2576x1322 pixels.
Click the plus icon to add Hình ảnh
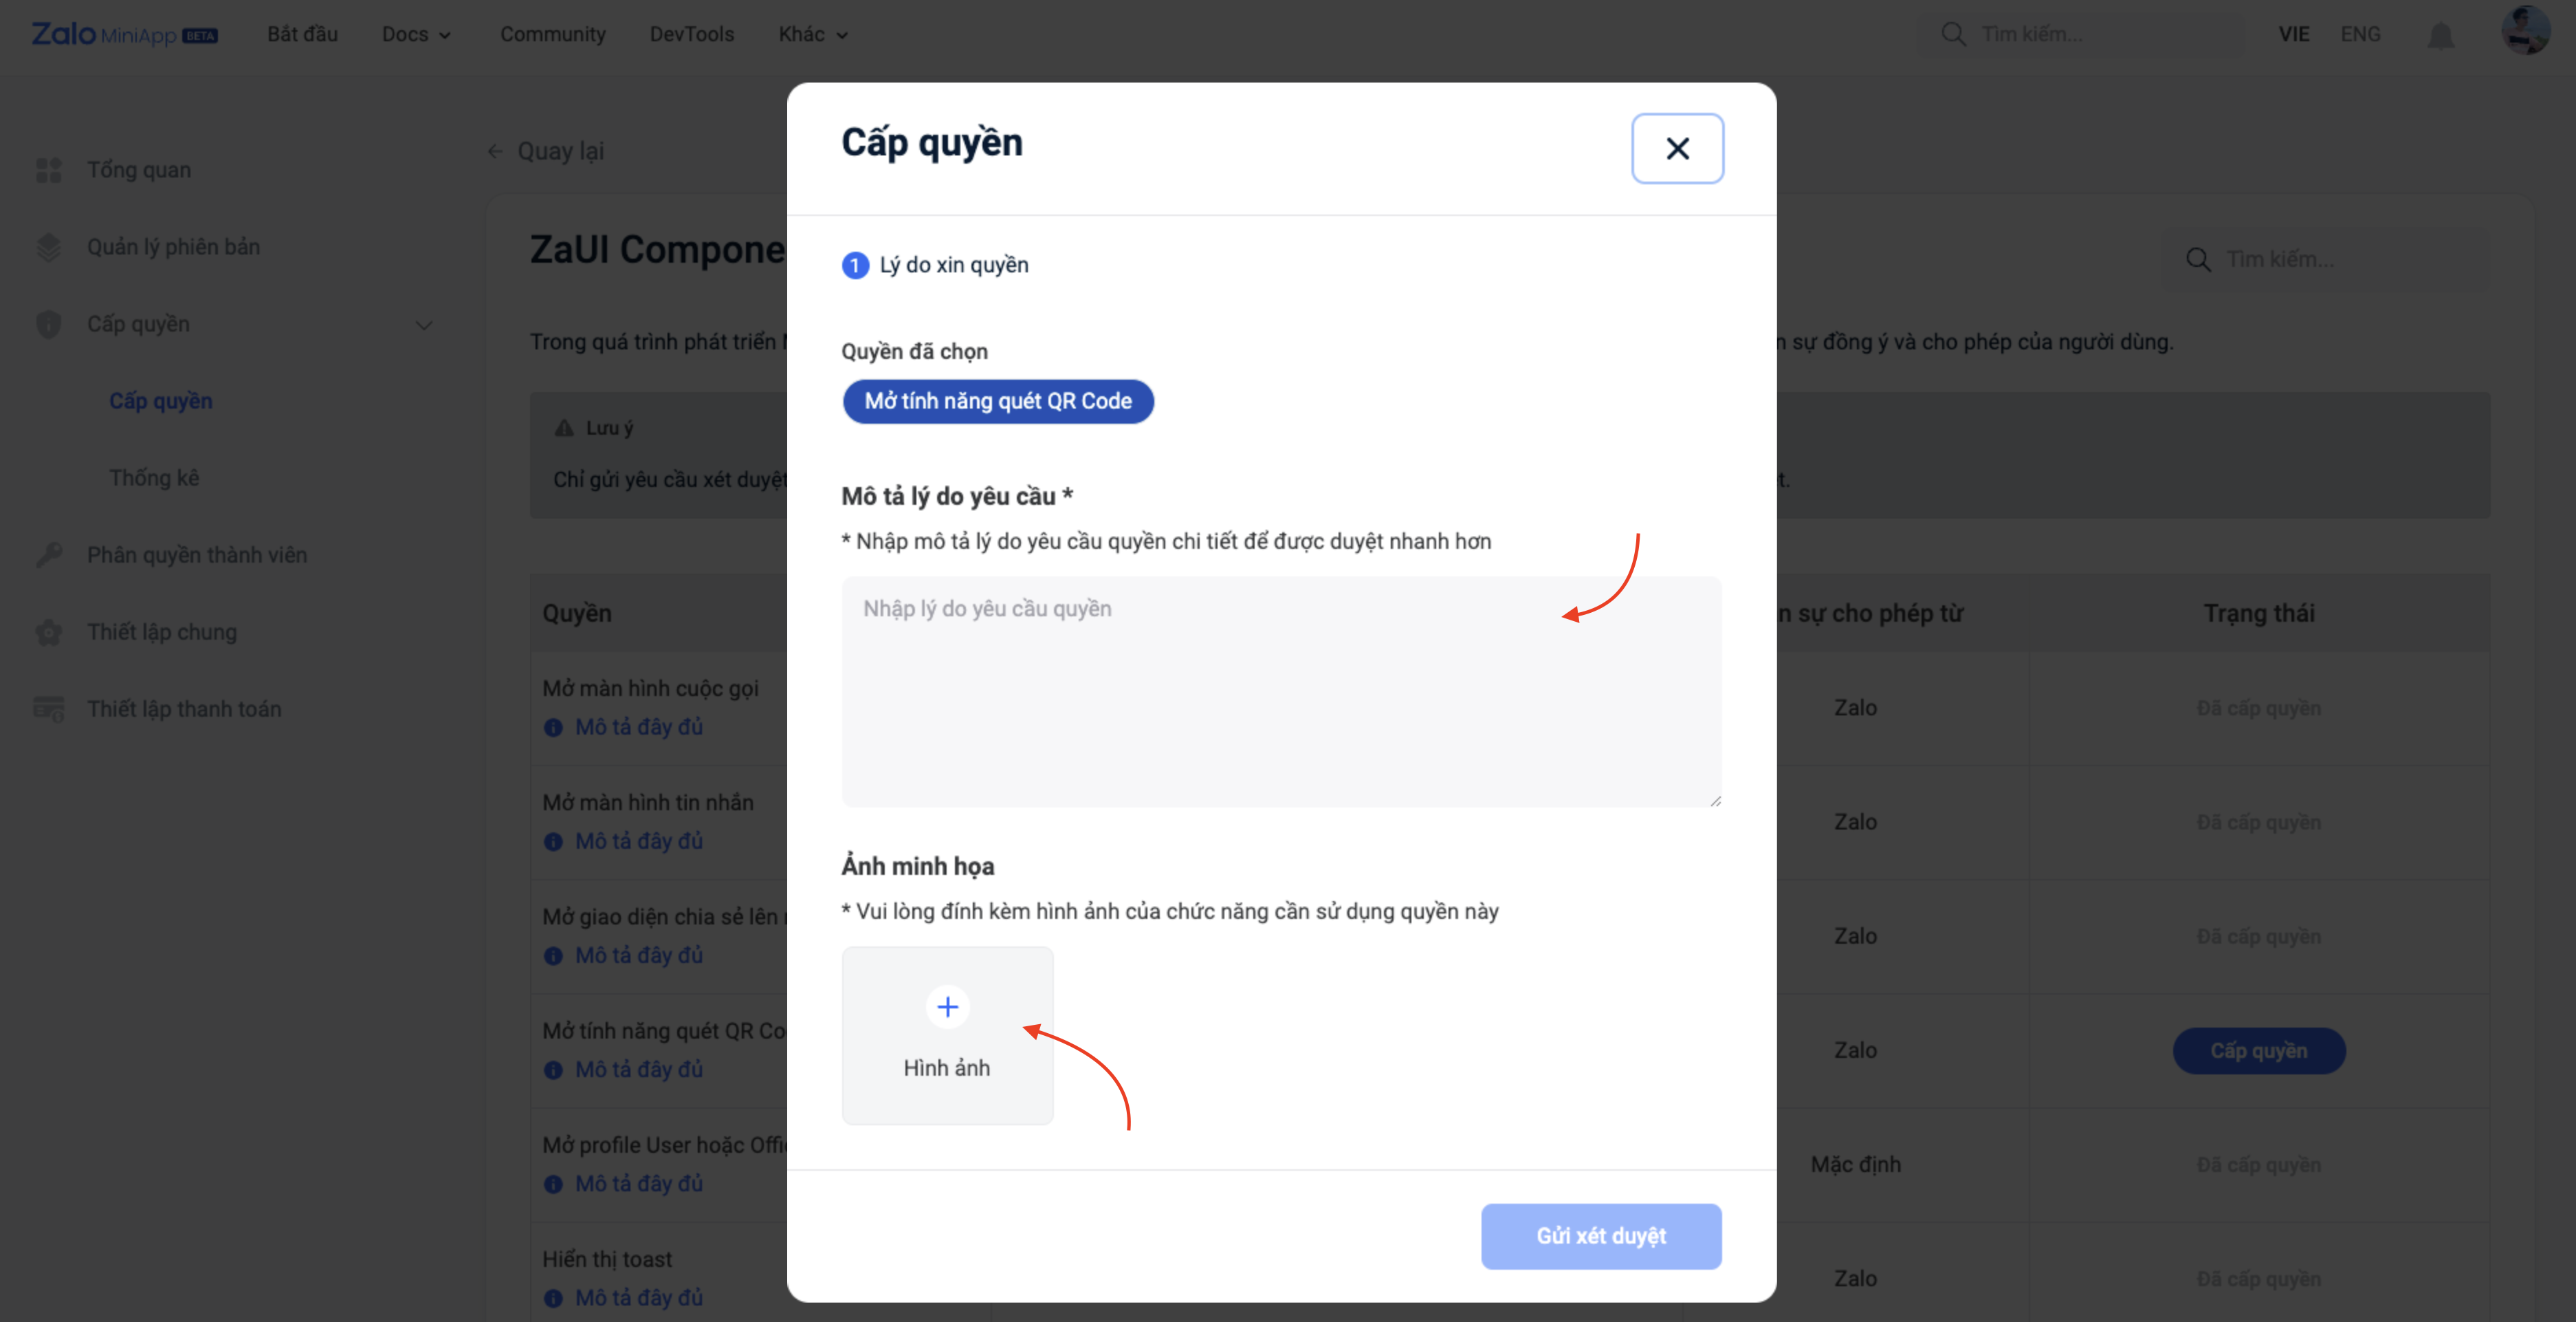pyautogui.click(x=947, y=1007)
